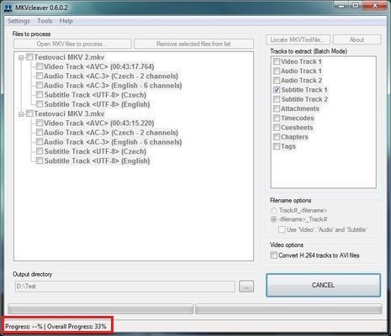Uncheck Subtitle Track 1 in batch mode list
This screenshot has width=391, height=336.
[x=277, y=90]
